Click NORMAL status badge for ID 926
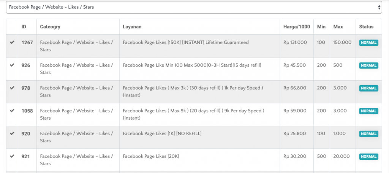The image size is (389, 173). (368, 65)
